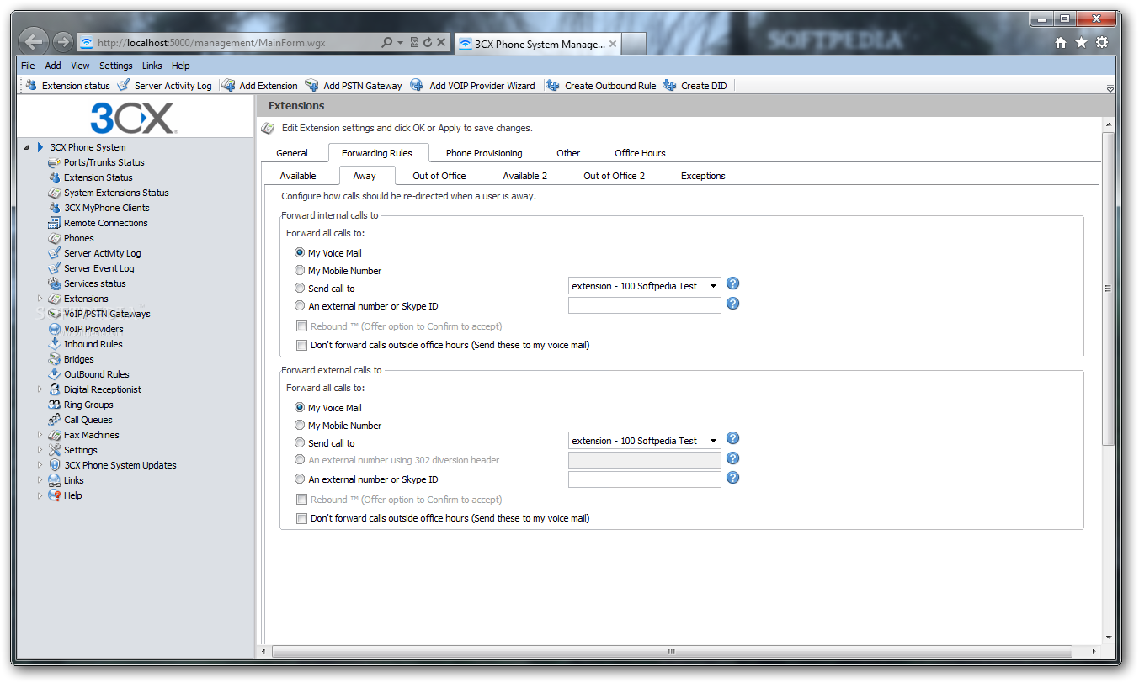Screen dimensions: 1139x683
Task: Open Ports/Trunks Status in tree
Action: point(104,162)
